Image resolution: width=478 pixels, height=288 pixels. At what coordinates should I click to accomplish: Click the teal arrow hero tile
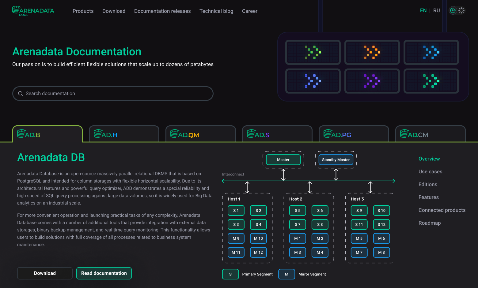click(431, 81)
